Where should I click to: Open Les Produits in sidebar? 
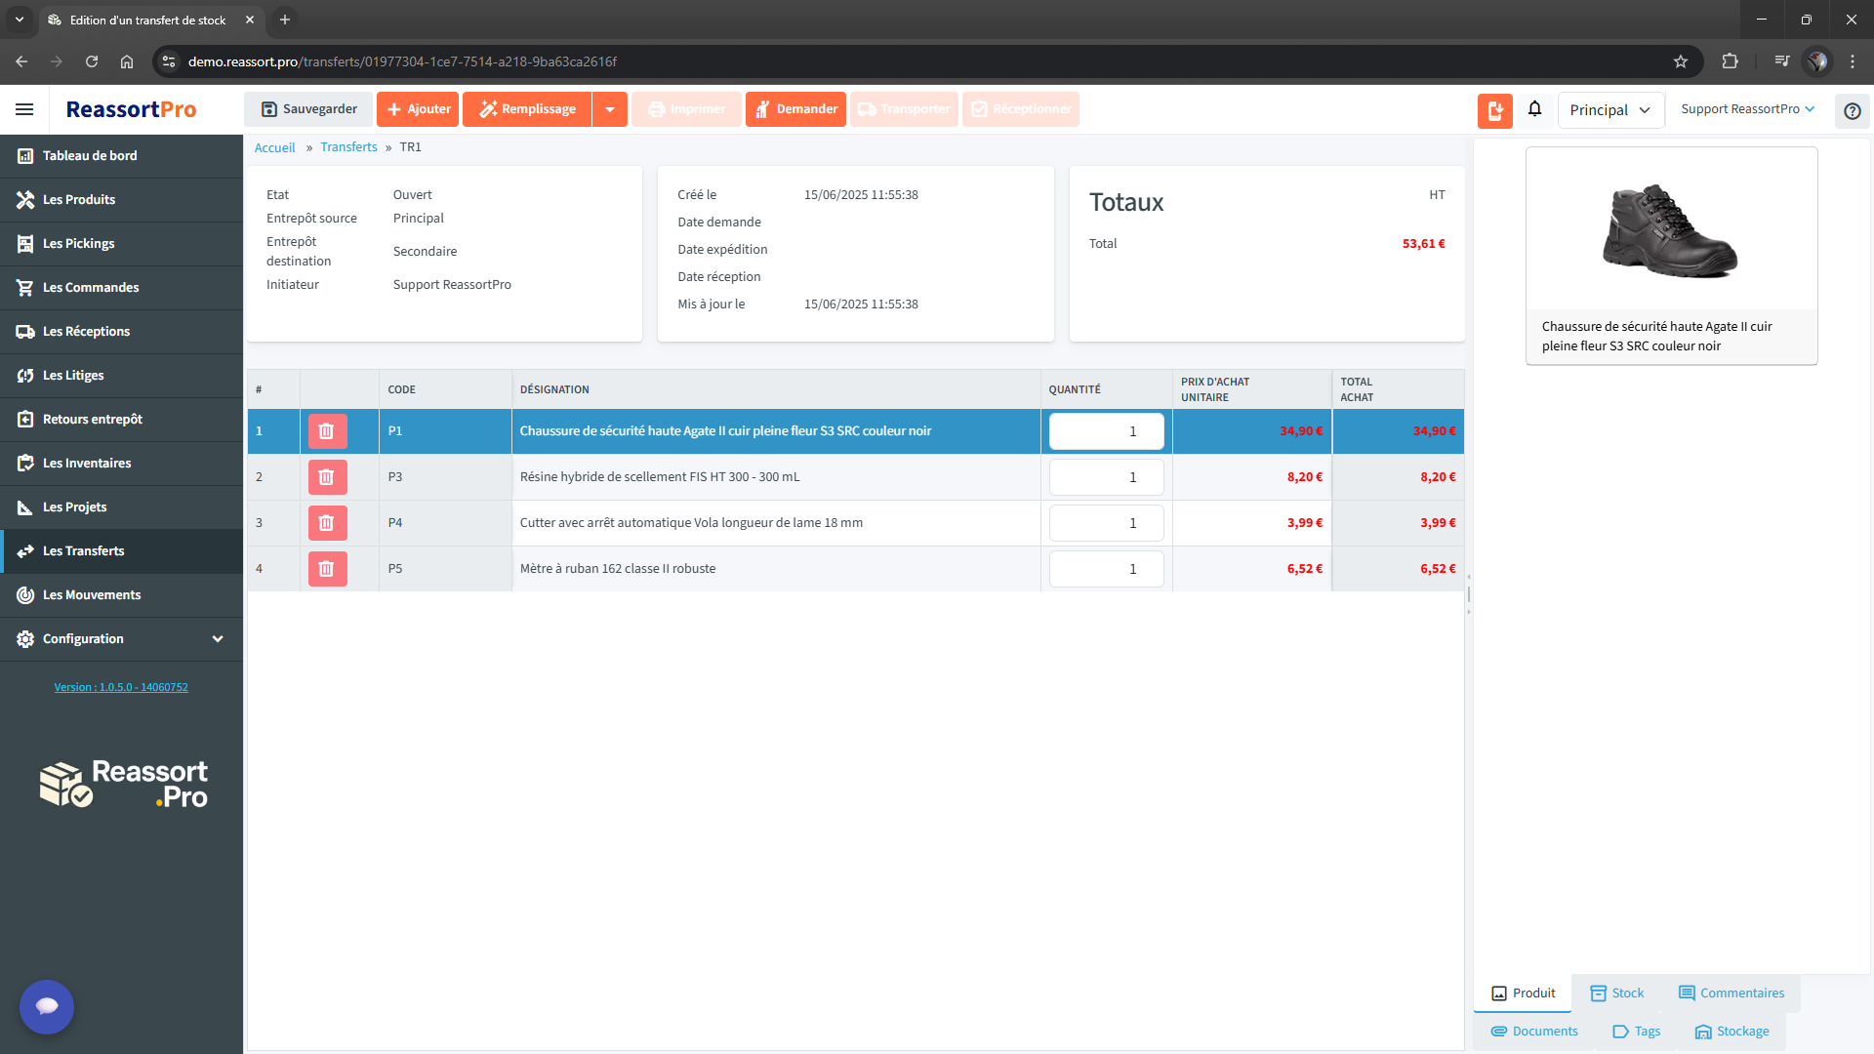click(121, 200)
